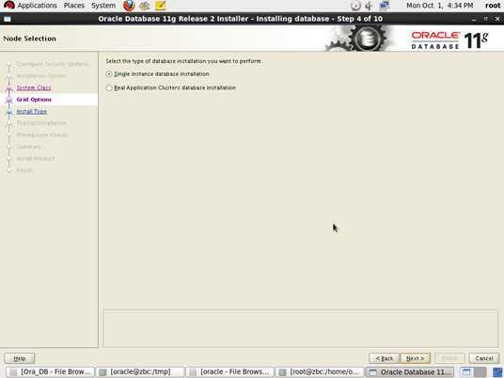The height and width of the screenshot is (378, 504).
Task: Open the Applications menu
Action: coord(37,6)
